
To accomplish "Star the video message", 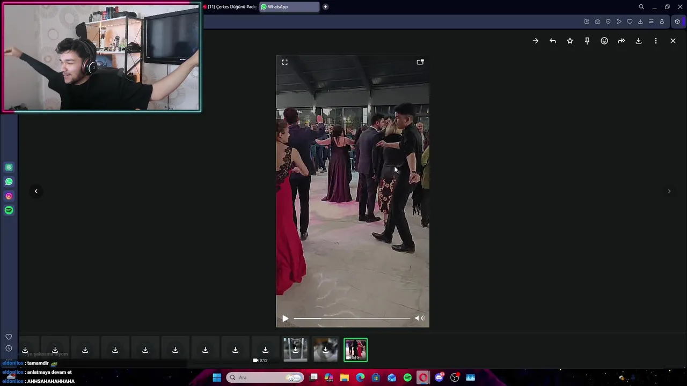I will 570,41.
